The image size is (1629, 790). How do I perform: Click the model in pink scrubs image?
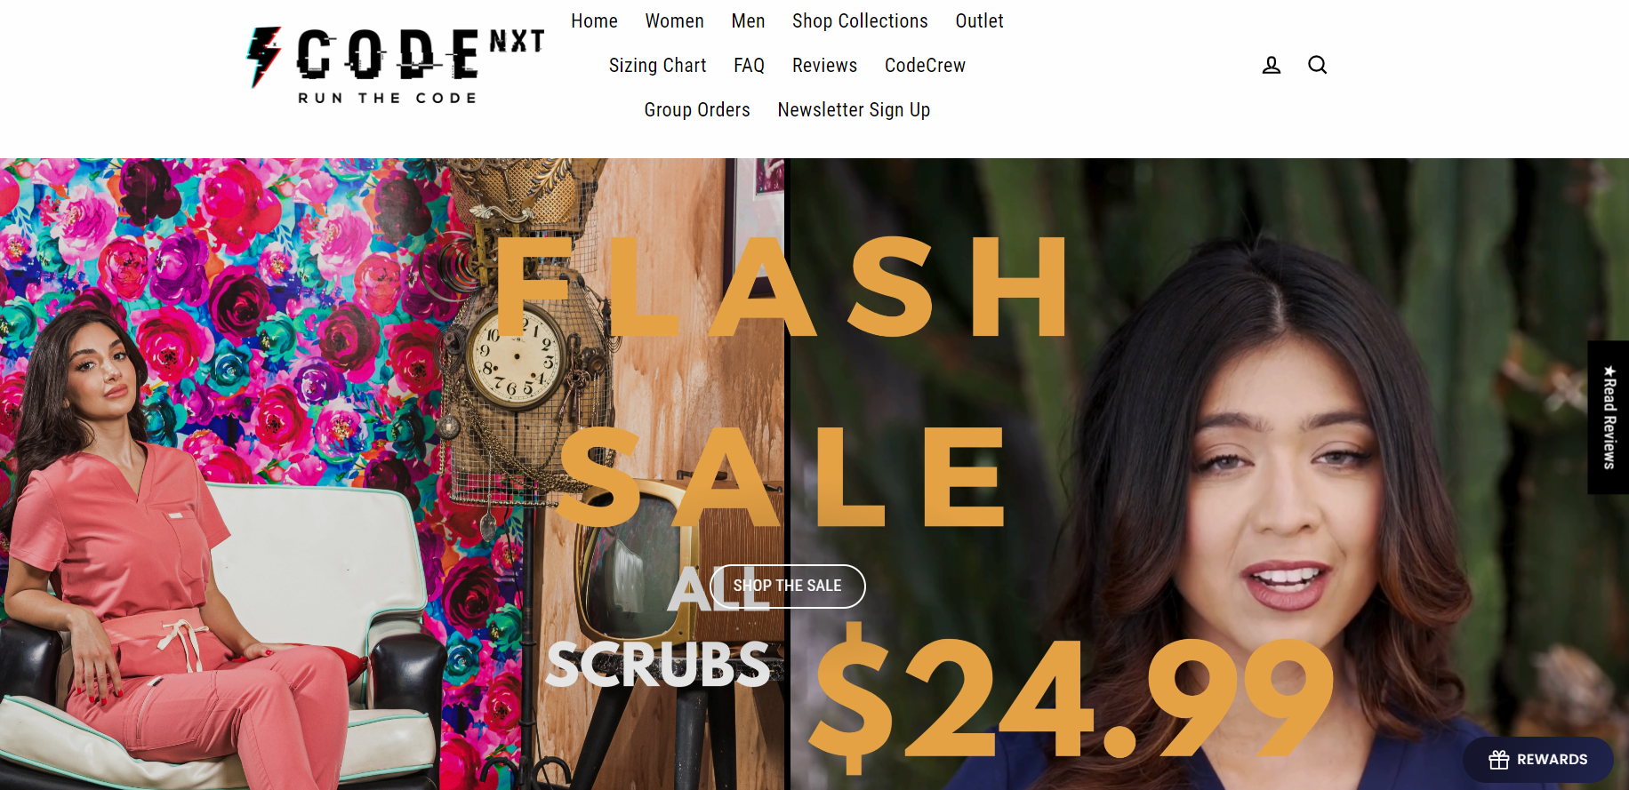[x=178, y=551]
